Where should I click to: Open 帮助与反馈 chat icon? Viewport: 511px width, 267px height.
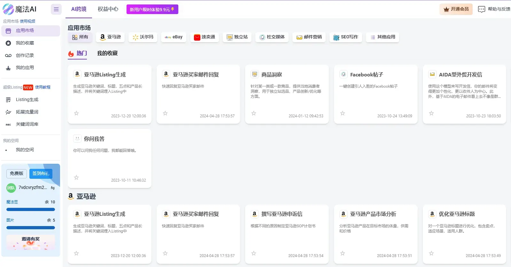[481, 9]
